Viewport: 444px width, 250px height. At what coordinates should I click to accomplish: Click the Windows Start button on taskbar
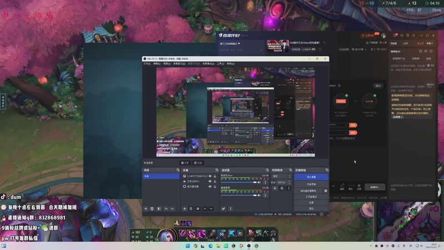coord(187,246)
